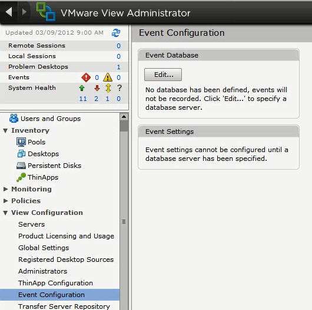Click the red error events icon
Screen dimensions: 312x310
pos(86,77)
